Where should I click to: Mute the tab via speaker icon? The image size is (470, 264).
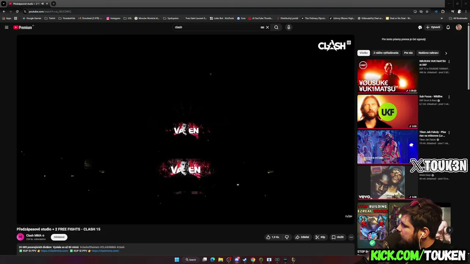click(43, 4)
